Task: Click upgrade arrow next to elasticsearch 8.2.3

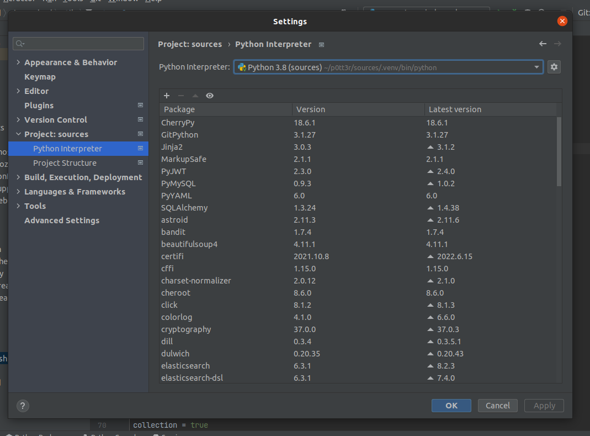Action: tap(430, 366)
